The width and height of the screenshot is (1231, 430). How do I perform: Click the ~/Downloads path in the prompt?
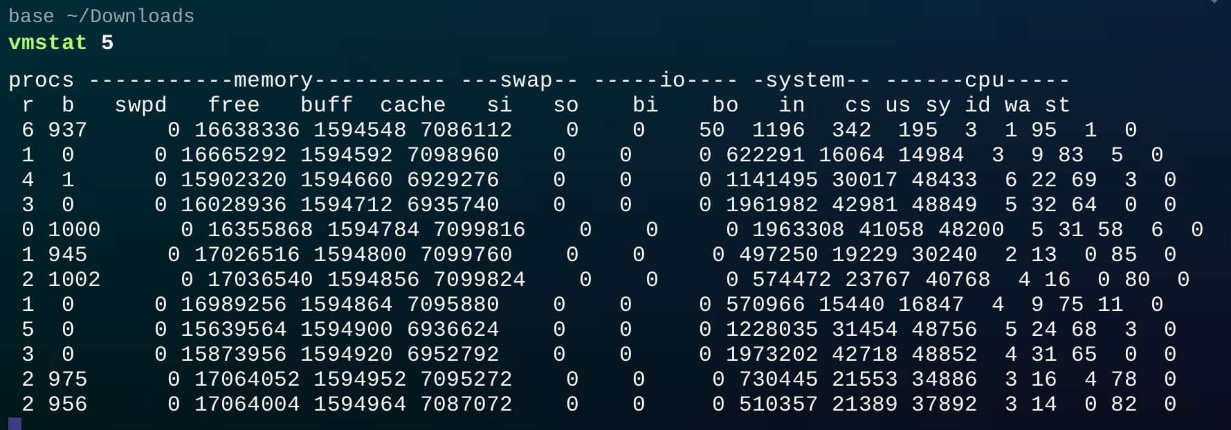[130, 16]
